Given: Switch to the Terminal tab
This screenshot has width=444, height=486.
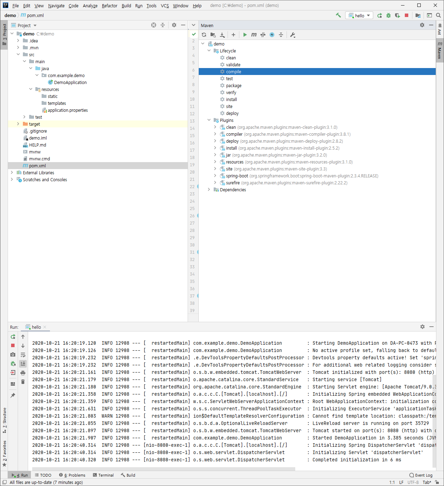Looking at the screenshot, I should point(103,475).
